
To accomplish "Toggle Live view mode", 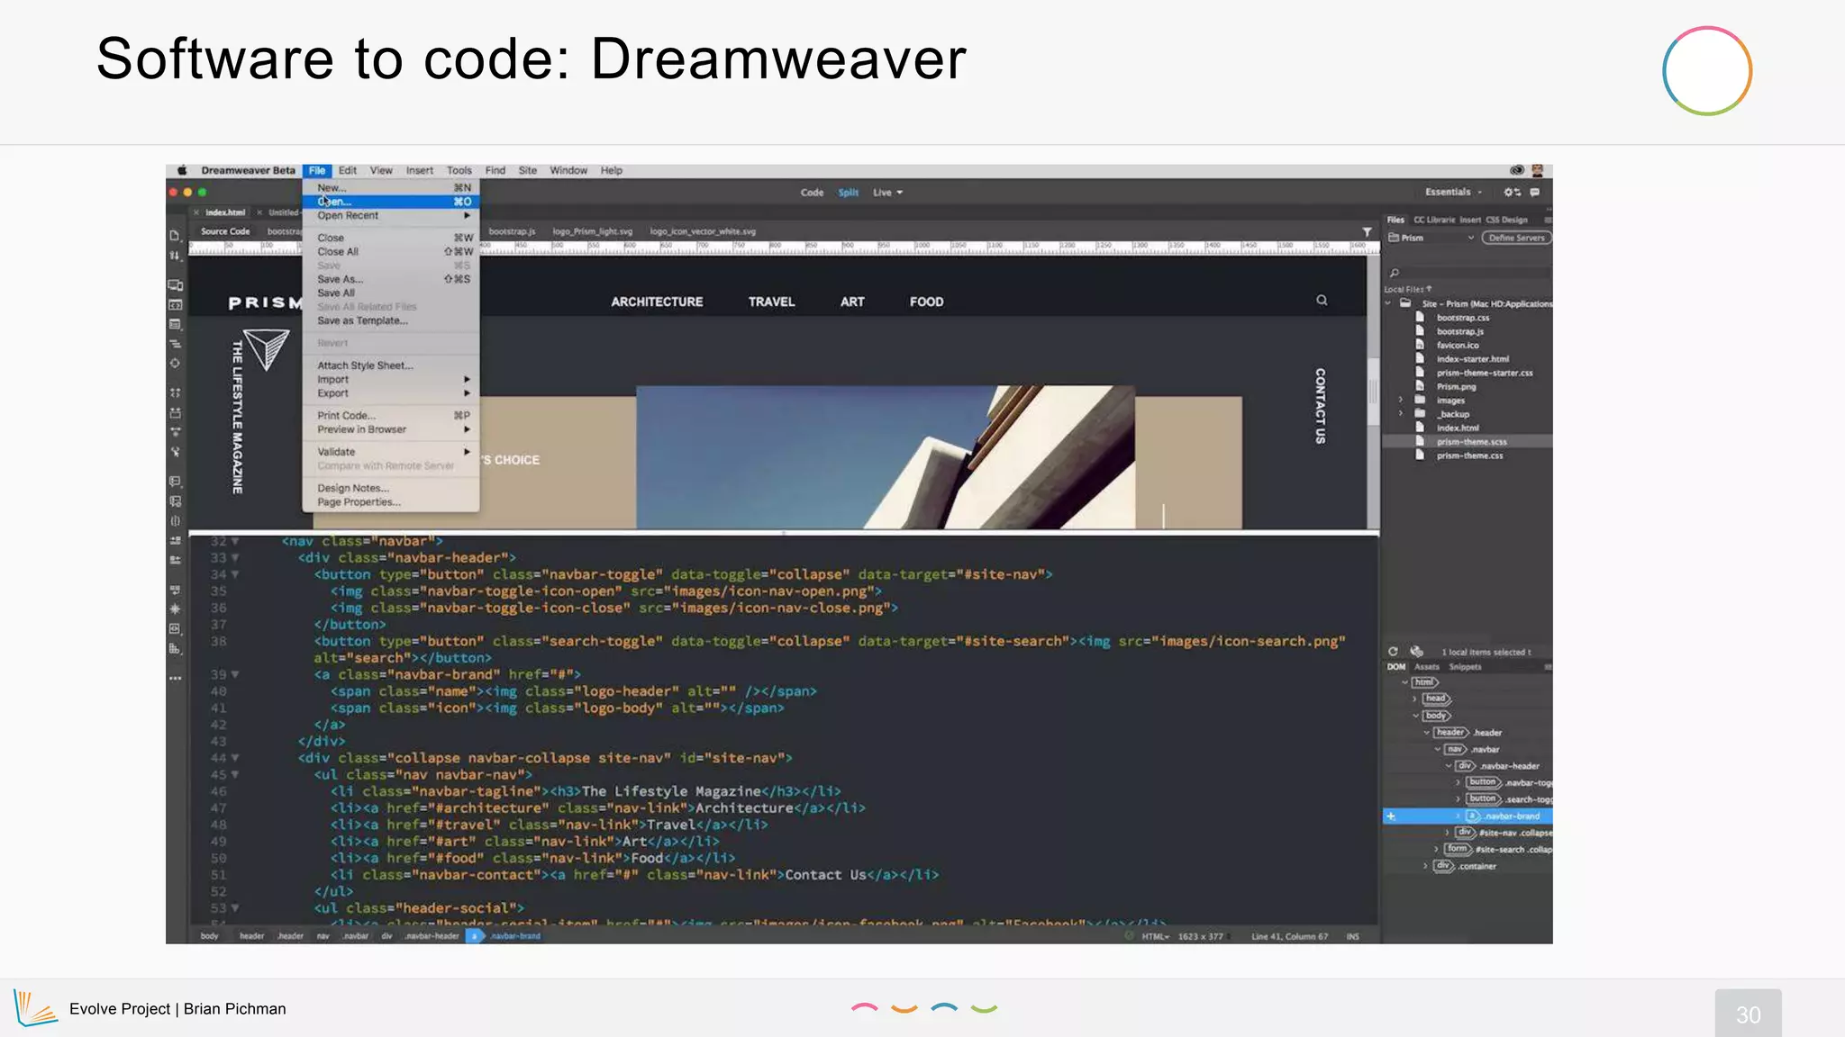I will click(x=882, y=193).
